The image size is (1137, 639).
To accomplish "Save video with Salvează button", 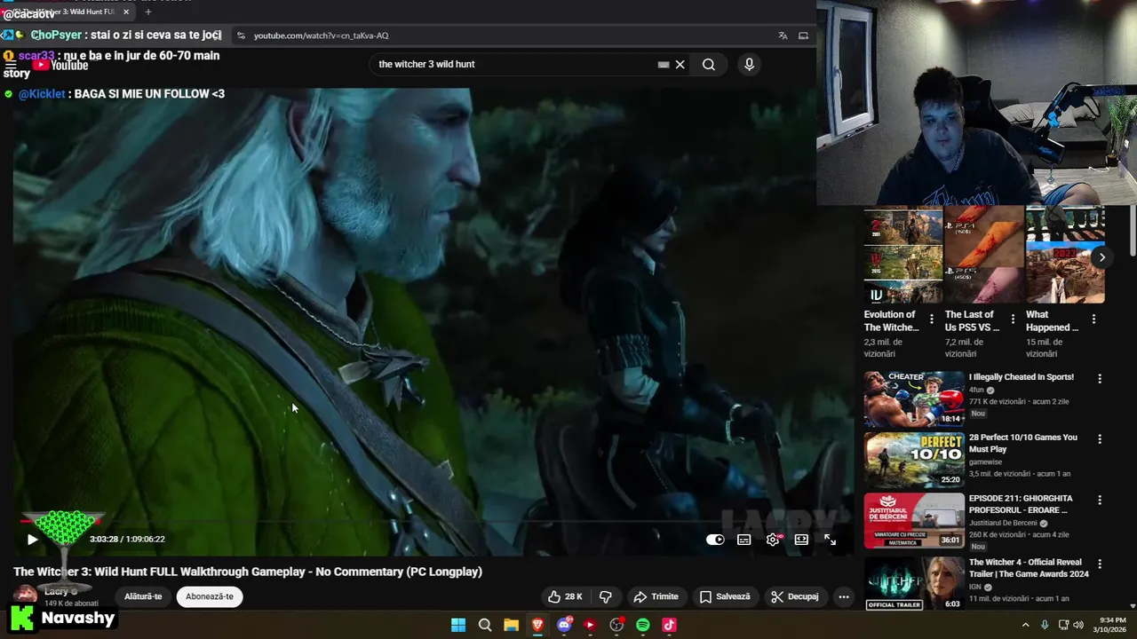I will point(725,596).
